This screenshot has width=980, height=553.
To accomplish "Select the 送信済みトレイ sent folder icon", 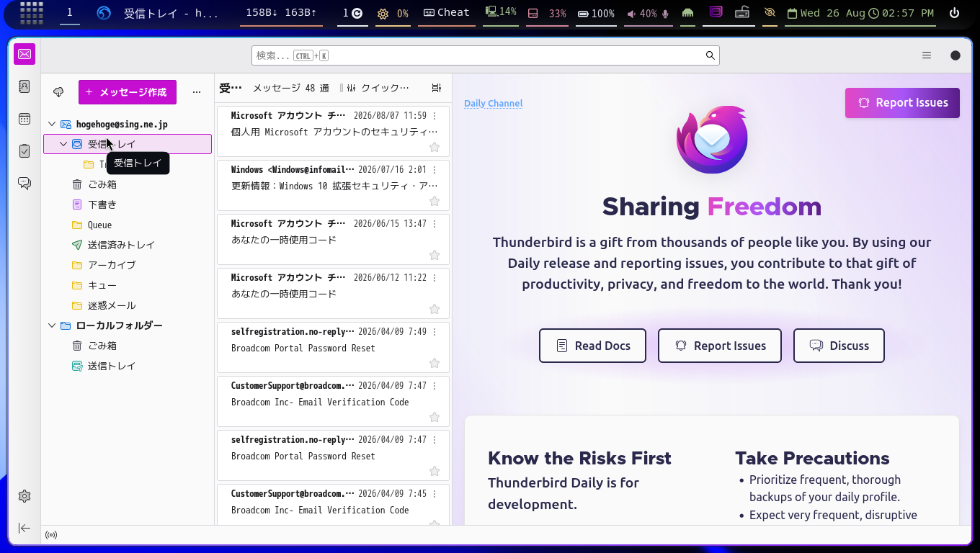I will [77, 245].
